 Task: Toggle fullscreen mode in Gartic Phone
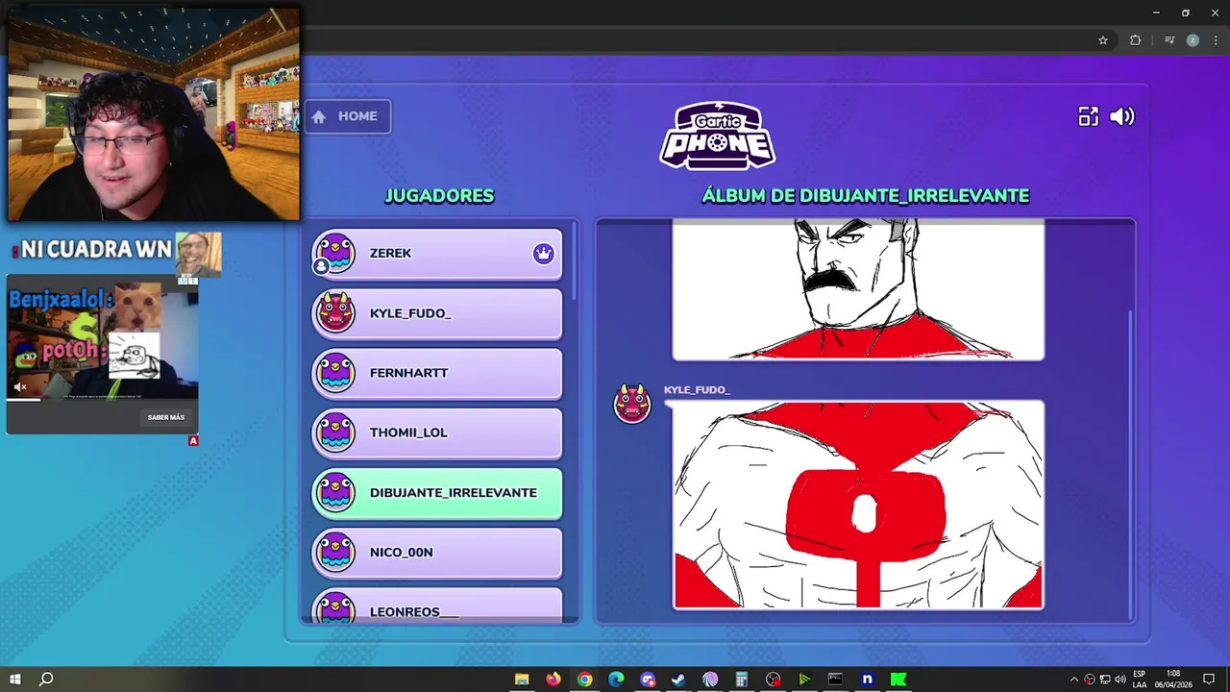pyautogui.click(x=1088, y=116)
